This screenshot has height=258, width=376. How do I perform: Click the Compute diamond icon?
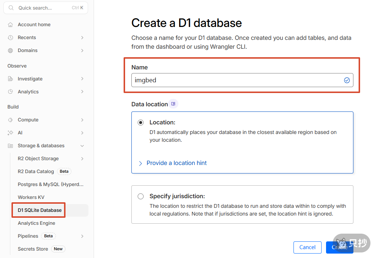10,120
